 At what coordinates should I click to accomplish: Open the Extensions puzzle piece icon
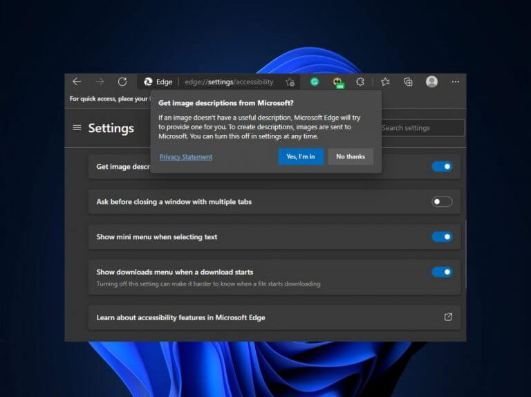click(360, 82)
